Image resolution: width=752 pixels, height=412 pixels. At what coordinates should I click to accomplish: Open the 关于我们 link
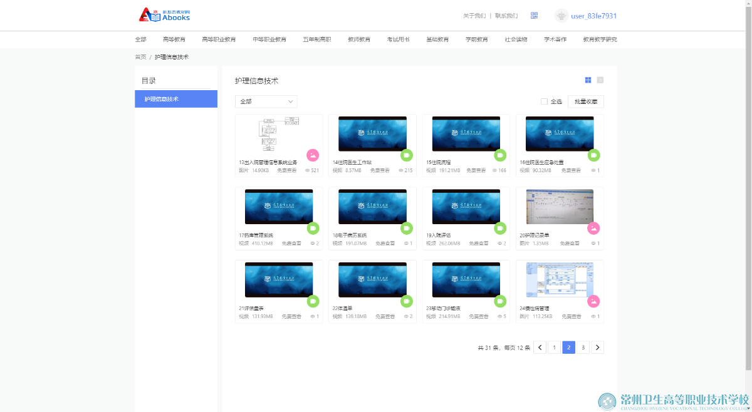tap(474, 16)
